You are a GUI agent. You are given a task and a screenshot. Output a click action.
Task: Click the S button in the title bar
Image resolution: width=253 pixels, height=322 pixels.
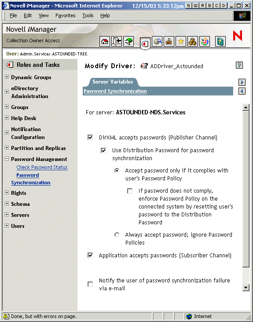(188, 6)
